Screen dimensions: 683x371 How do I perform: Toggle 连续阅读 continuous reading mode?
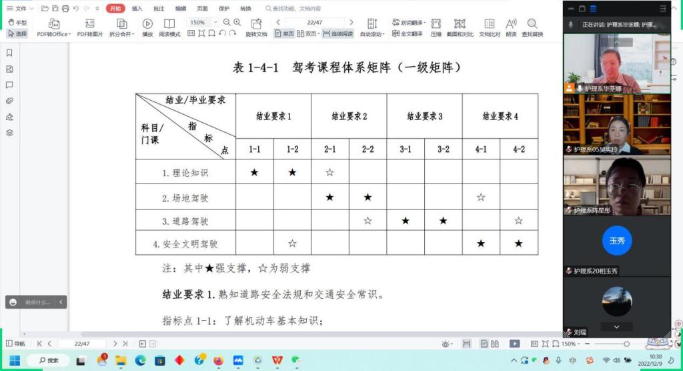tap(339, 34)
